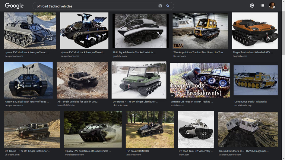Open 'Extreme Off Road In 15 HP Tracked' link
This screenshot has height=160, width=285.
coord(192,102)
